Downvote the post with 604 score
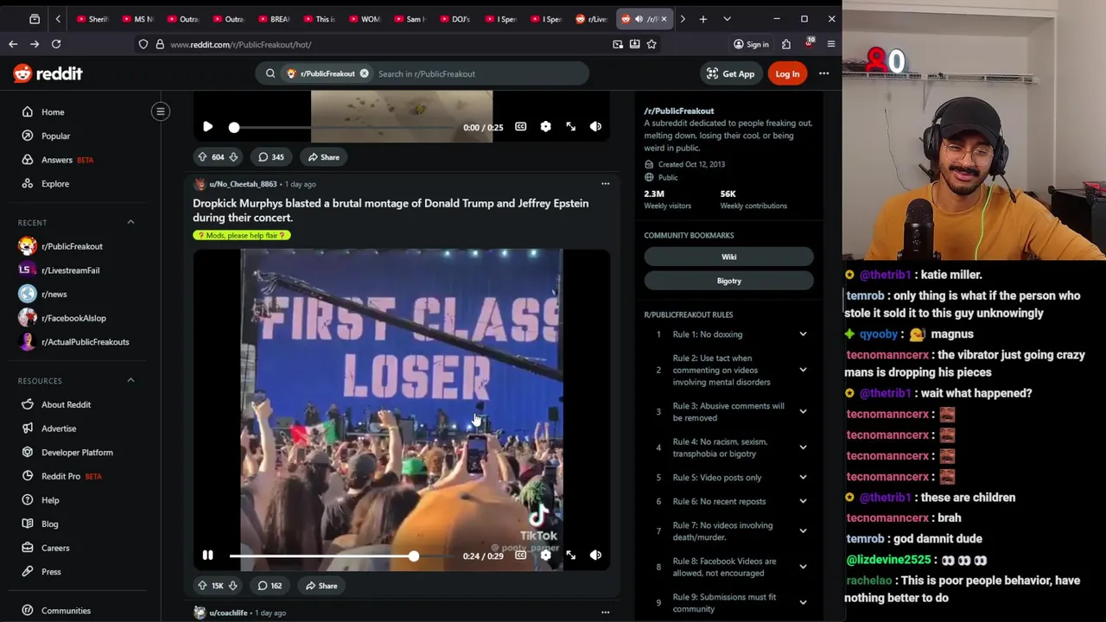The width and height of the screenshot is (1106, 622). 233,157
